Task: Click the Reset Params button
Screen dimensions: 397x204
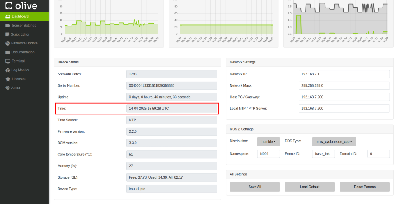Action: point(364,187)
